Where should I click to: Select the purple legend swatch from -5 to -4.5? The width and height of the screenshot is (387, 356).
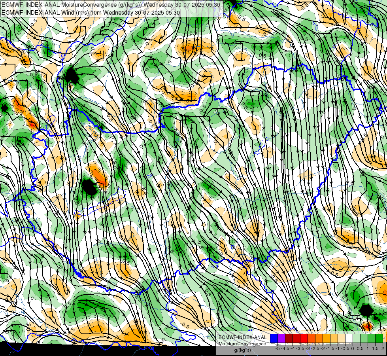tap(281, 339)
